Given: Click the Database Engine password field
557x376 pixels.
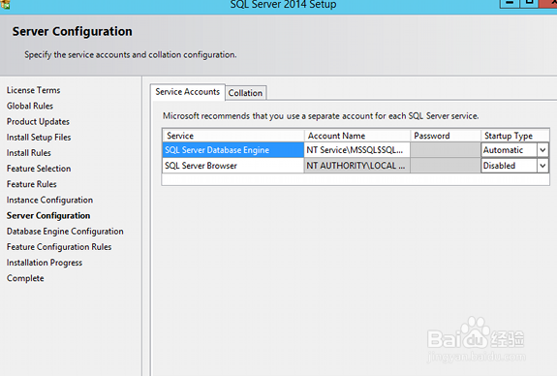Looking at the screenshot, I should 446,150.
